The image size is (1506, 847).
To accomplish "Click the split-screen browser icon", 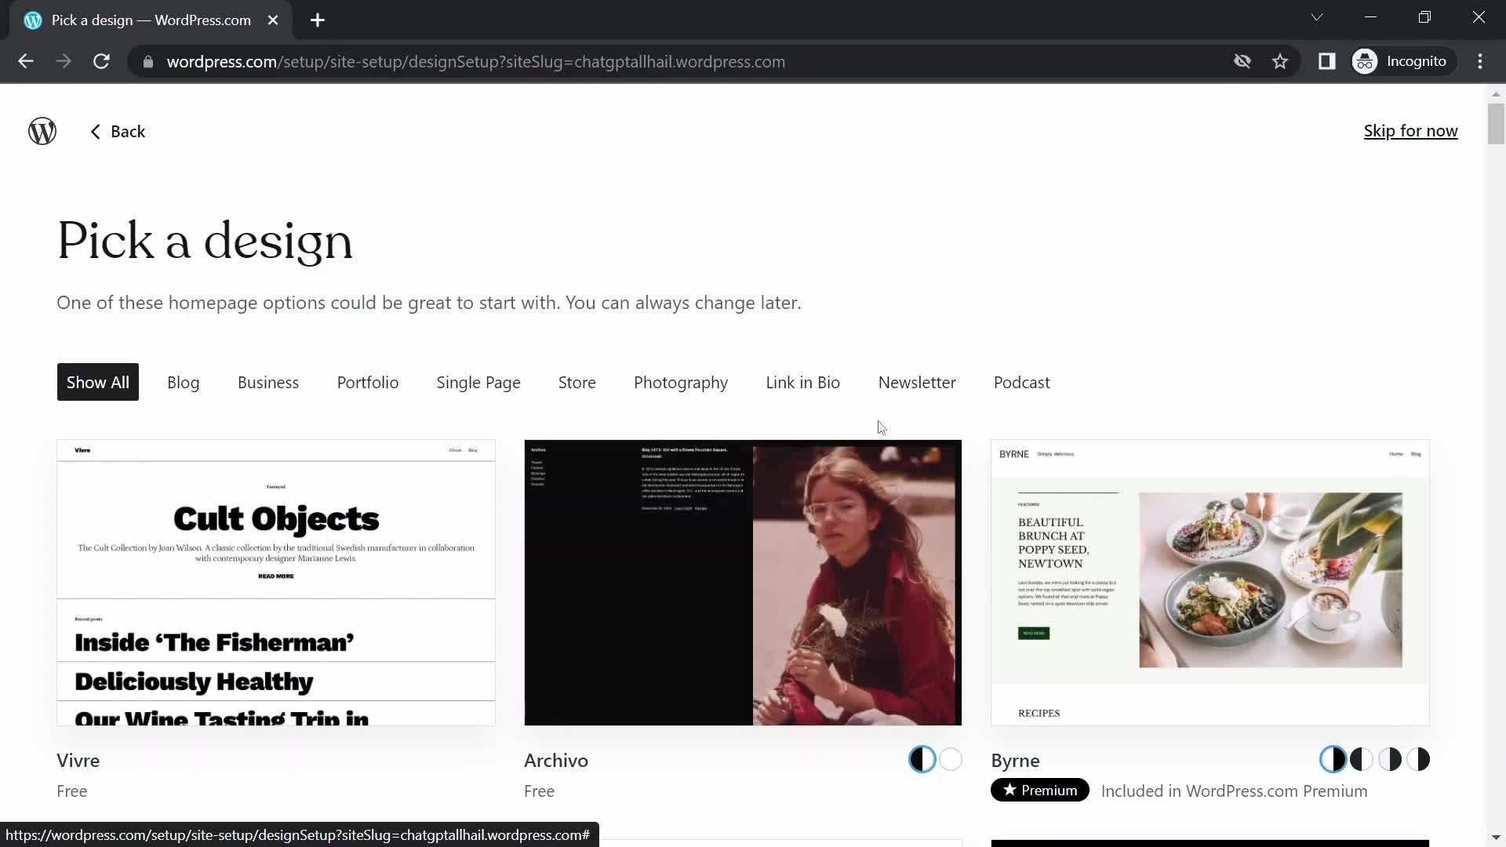I will [x=1327, y=61].
